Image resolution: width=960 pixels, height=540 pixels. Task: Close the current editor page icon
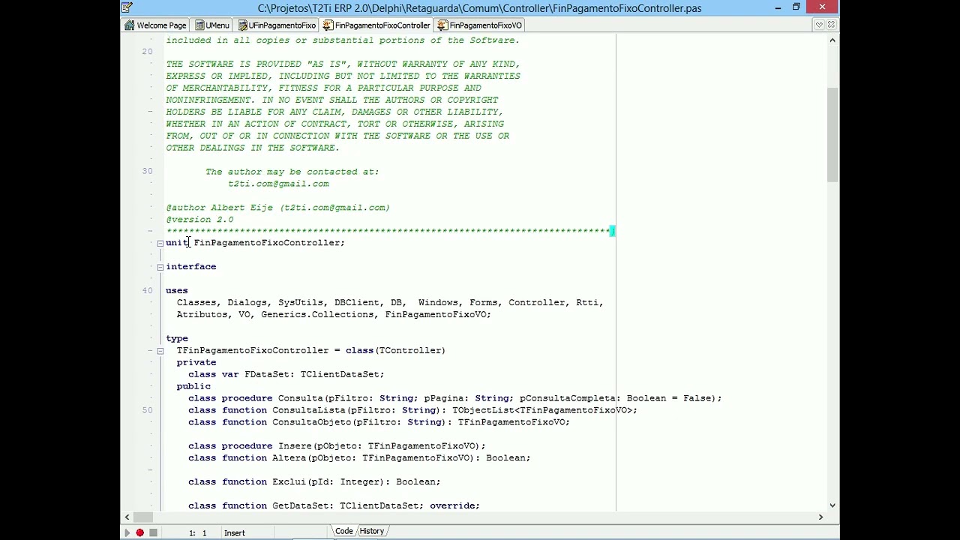point(831,25)
